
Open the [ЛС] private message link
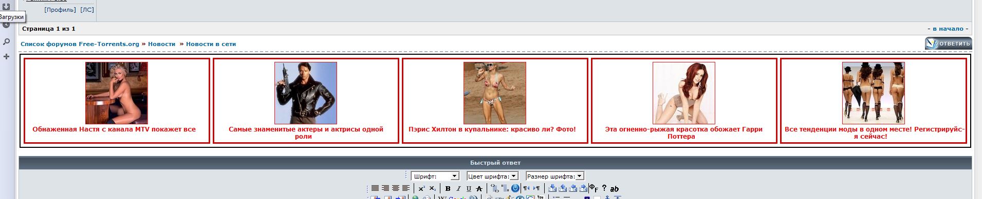click(x=87, y=10)
